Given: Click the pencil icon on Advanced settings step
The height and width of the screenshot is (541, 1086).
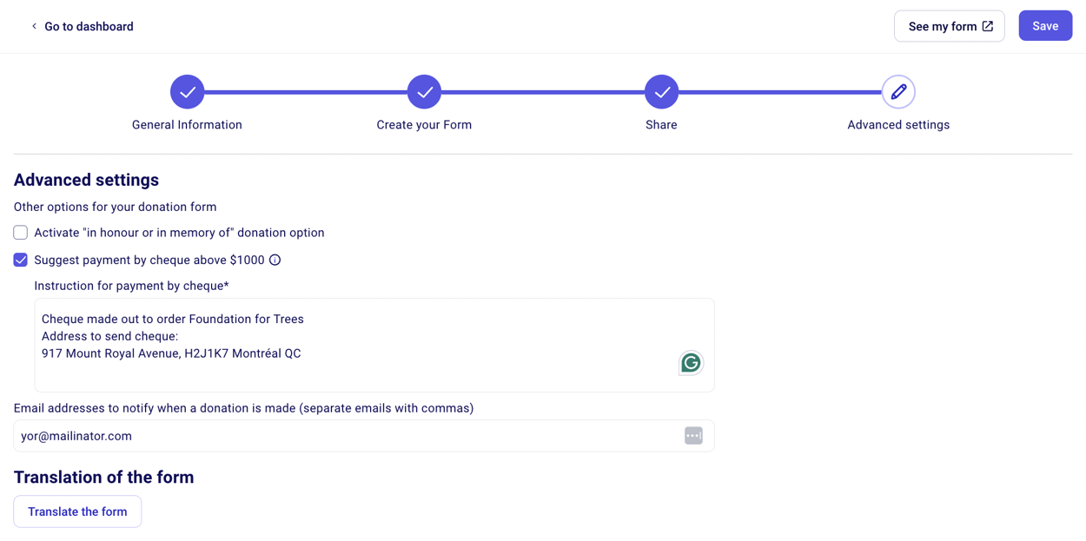Looking at the screenshot, I should point(897,91).
